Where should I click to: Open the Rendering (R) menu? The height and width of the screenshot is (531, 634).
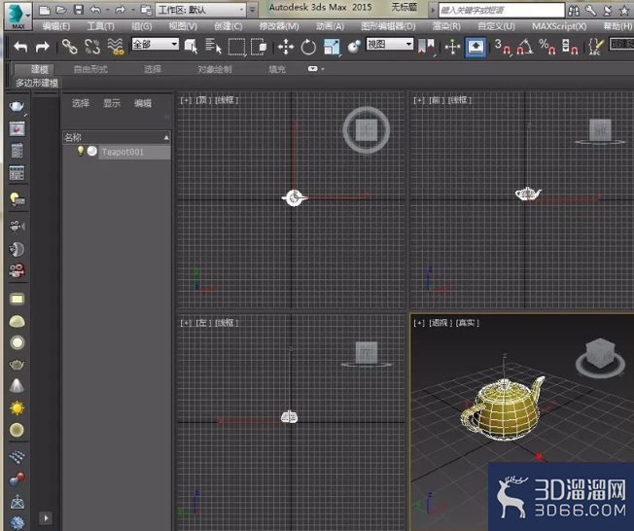point(446,26)
